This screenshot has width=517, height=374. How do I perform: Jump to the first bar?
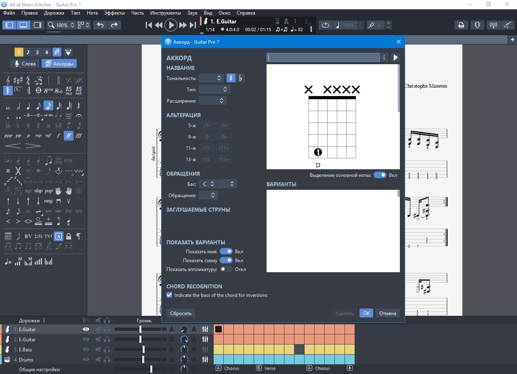pyautogui.click(x=149, y=25)
